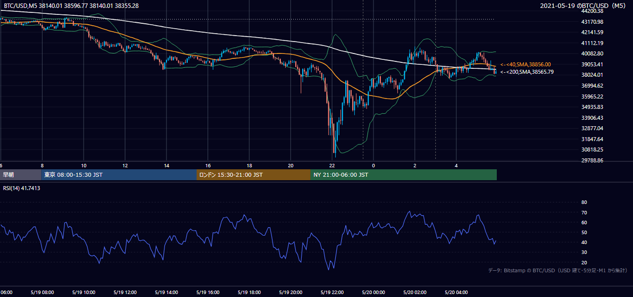
Task: Click hour tick 16 under price chart
Action: tap(208, 165)
